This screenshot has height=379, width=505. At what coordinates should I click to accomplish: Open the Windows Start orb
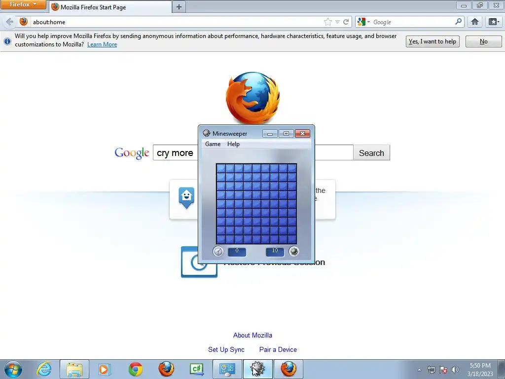click(13, 369)
